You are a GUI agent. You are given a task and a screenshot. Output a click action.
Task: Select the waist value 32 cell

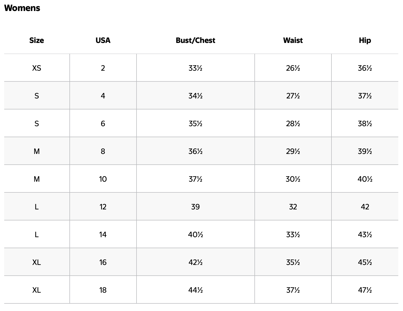pyautogui.click(x=293, y=207)
